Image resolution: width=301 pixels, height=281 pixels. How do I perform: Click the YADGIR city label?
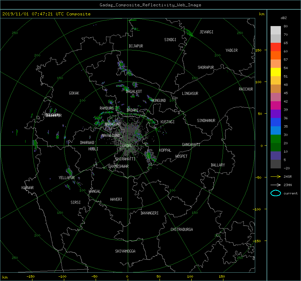(231, 50)
